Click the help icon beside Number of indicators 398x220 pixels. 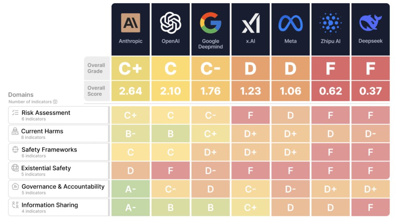pos(55,102)
